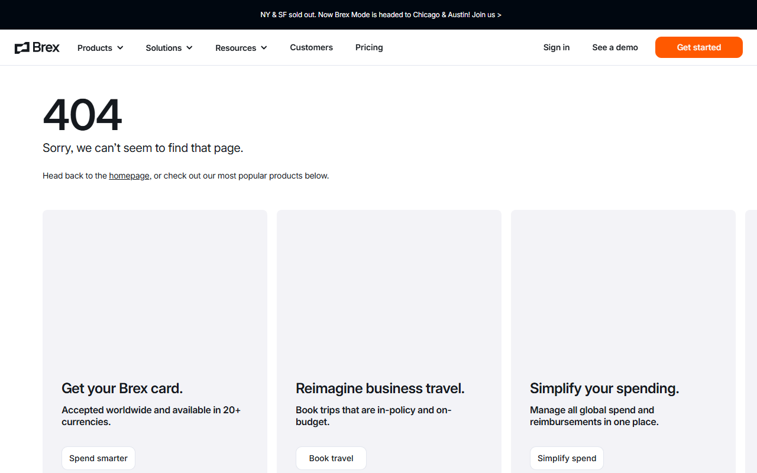
Task: Select the Simplify your spending heading
Action: pyautogui.click(x=604, y=388)
